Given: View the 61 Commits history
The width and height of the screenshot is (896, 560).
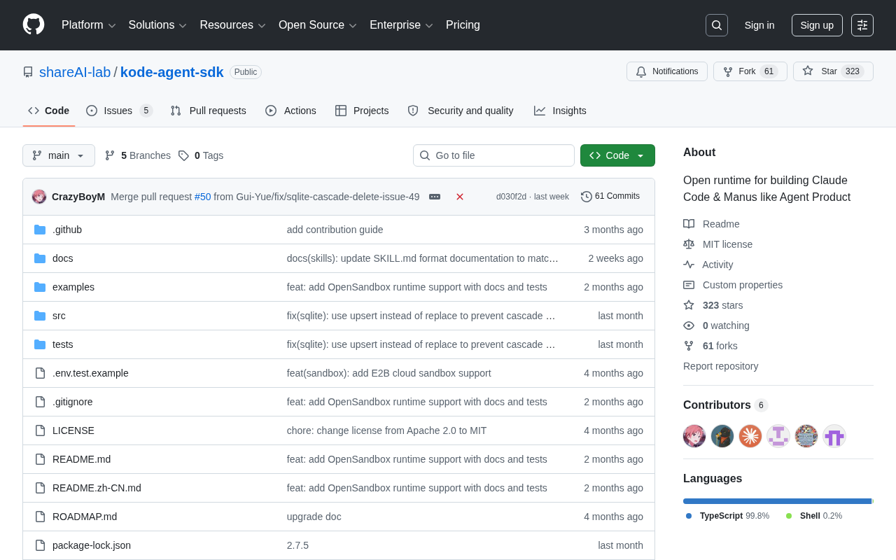Looking at the screenshot, I should coord(610,197).
